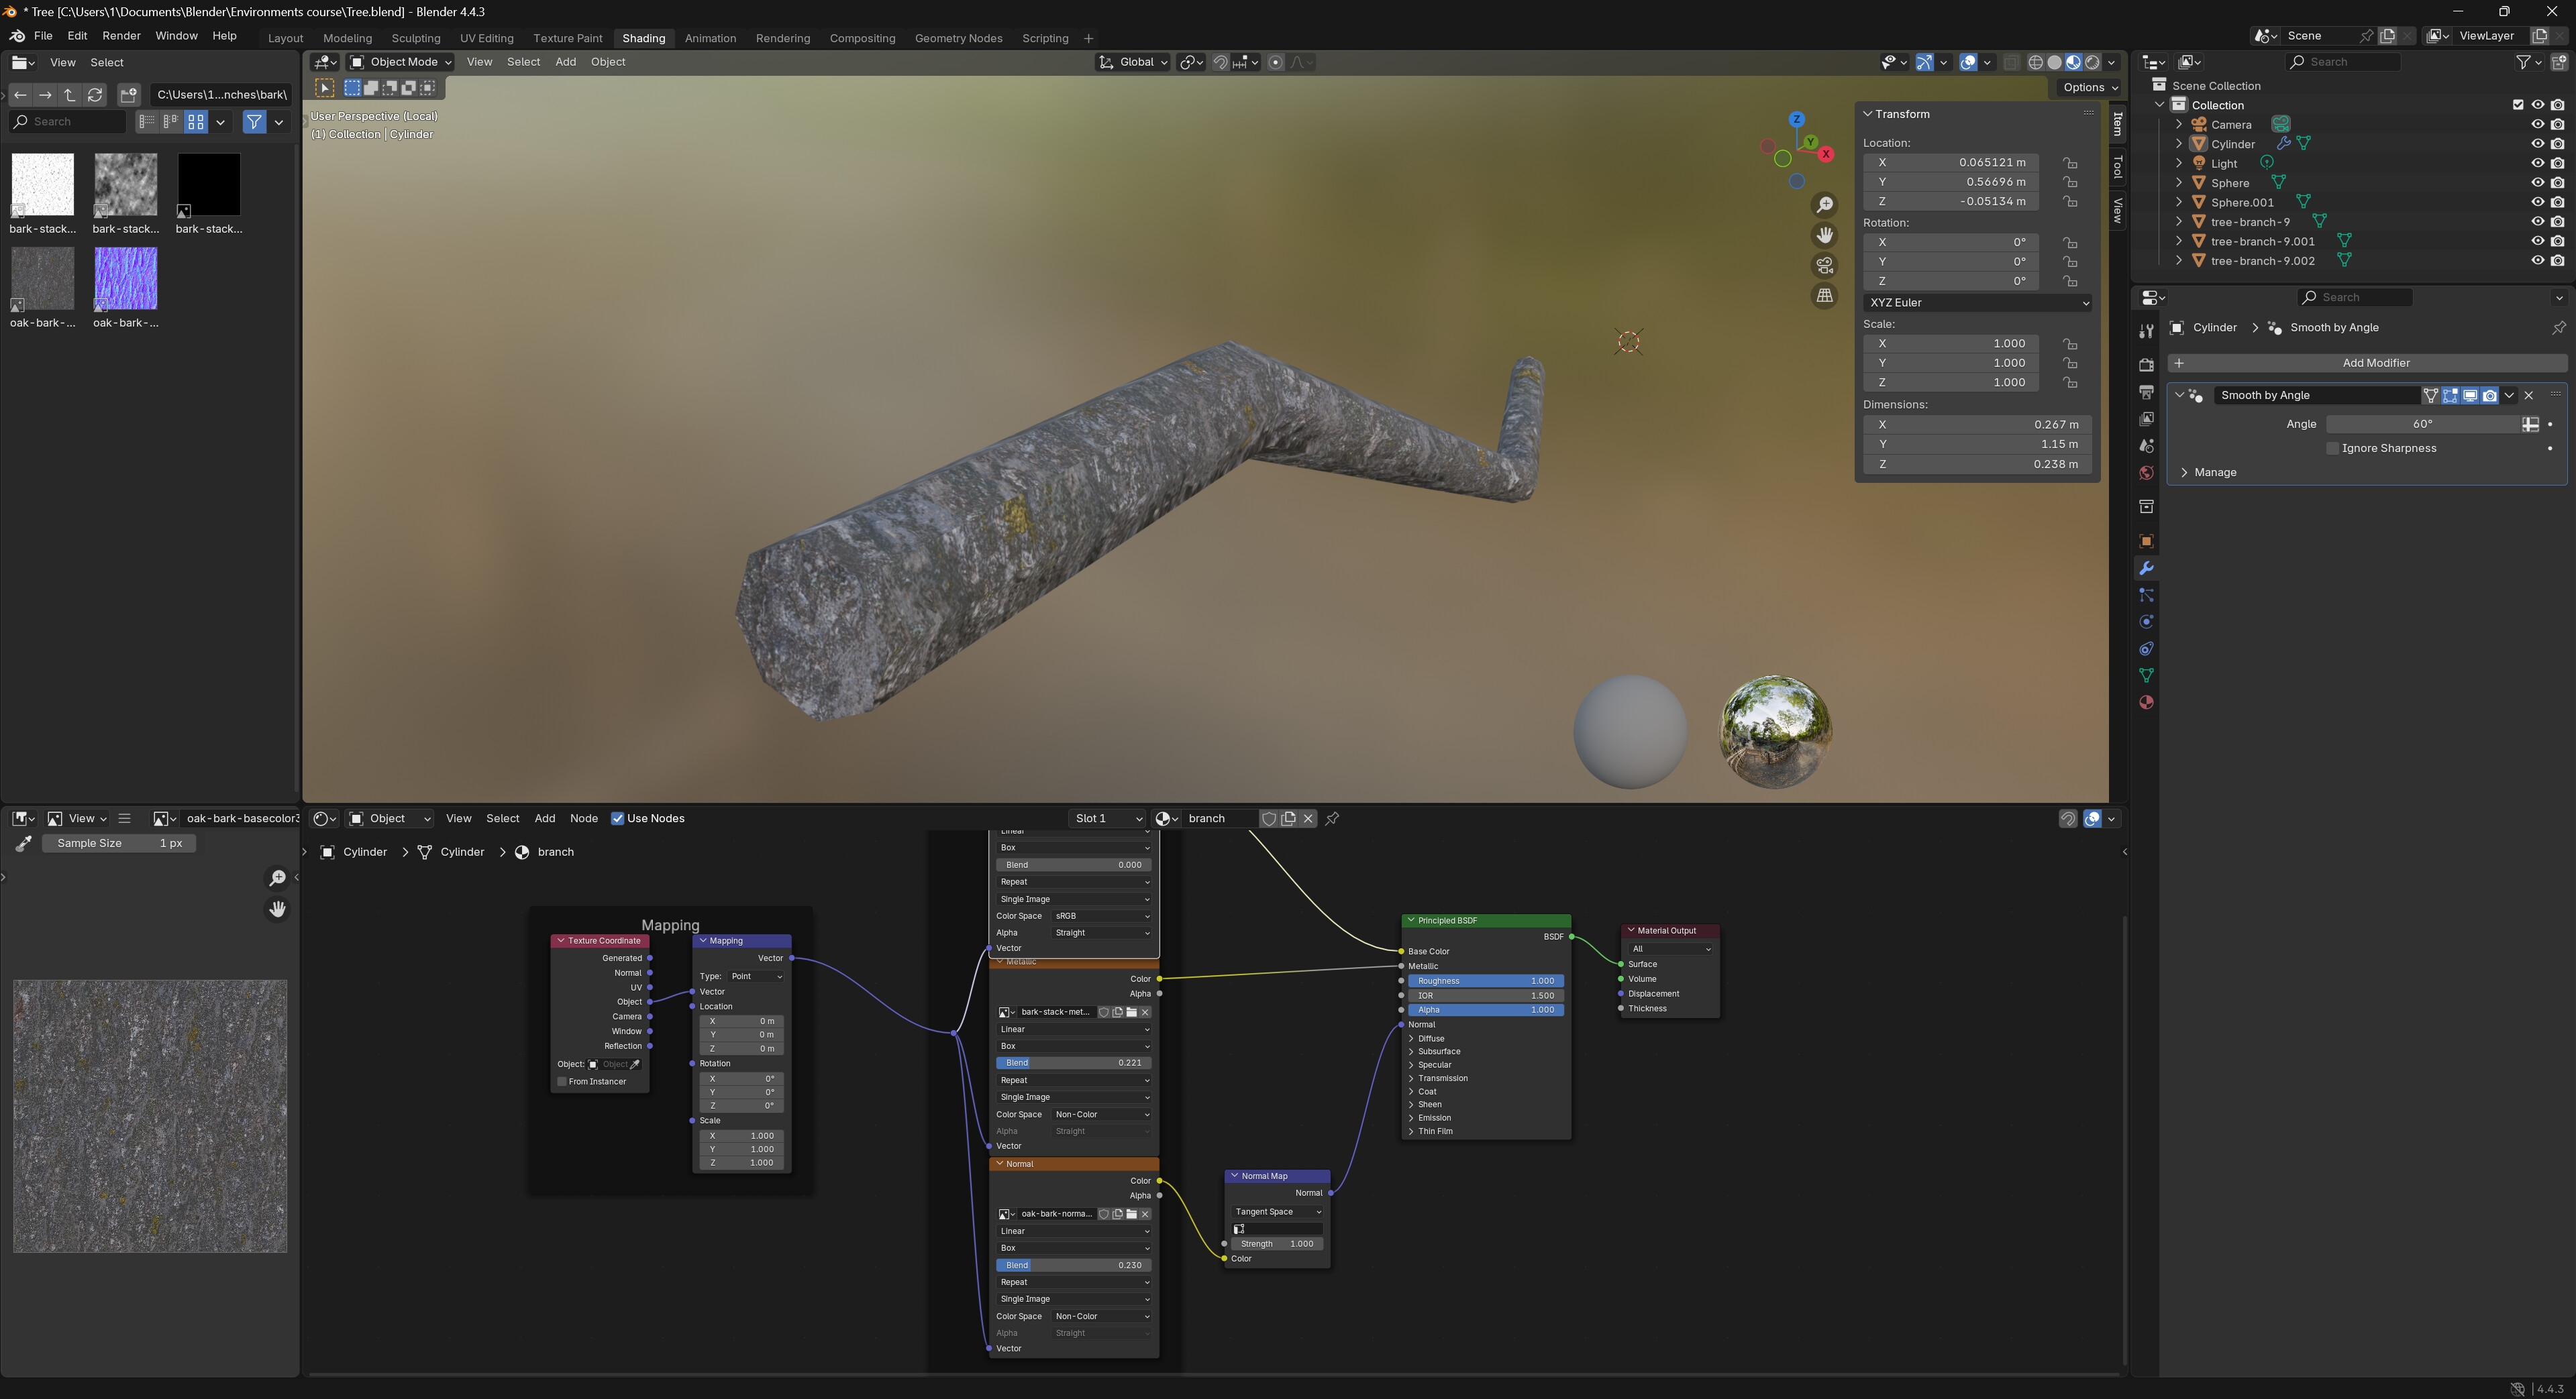Select the Material Properties sphere icon tab

pyautogui.click(x=2146, y=702)
